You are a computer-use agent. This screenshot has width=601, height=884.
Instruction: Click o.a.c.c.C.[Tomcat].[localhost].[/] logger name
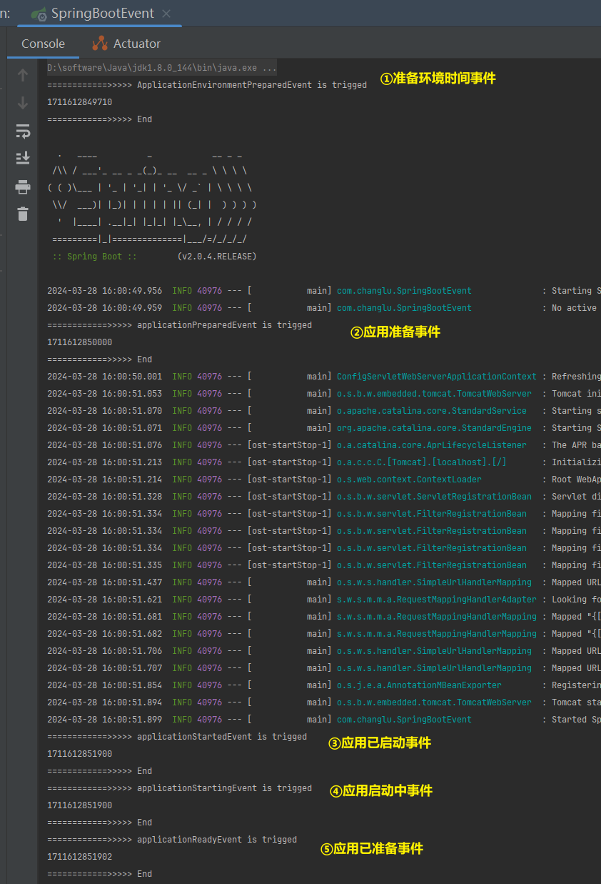point(422,462)
